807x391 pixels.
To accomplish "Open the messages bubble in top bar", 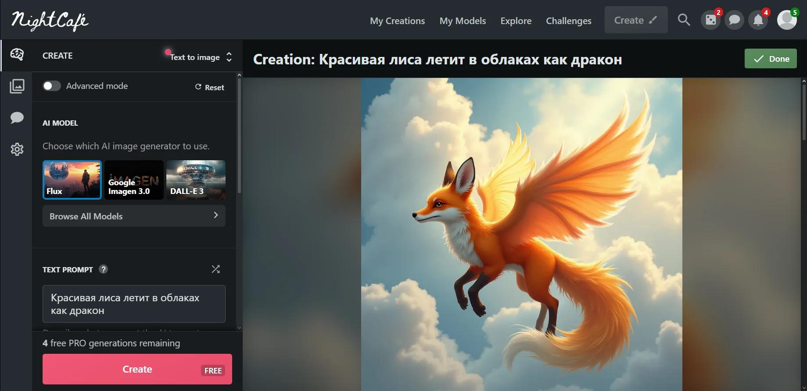I will click(734, 20).
